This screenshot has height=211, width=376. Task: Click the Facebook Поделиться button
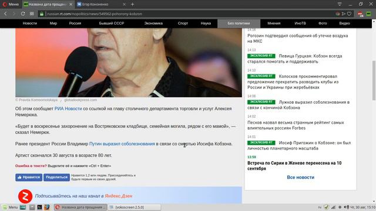56,177
